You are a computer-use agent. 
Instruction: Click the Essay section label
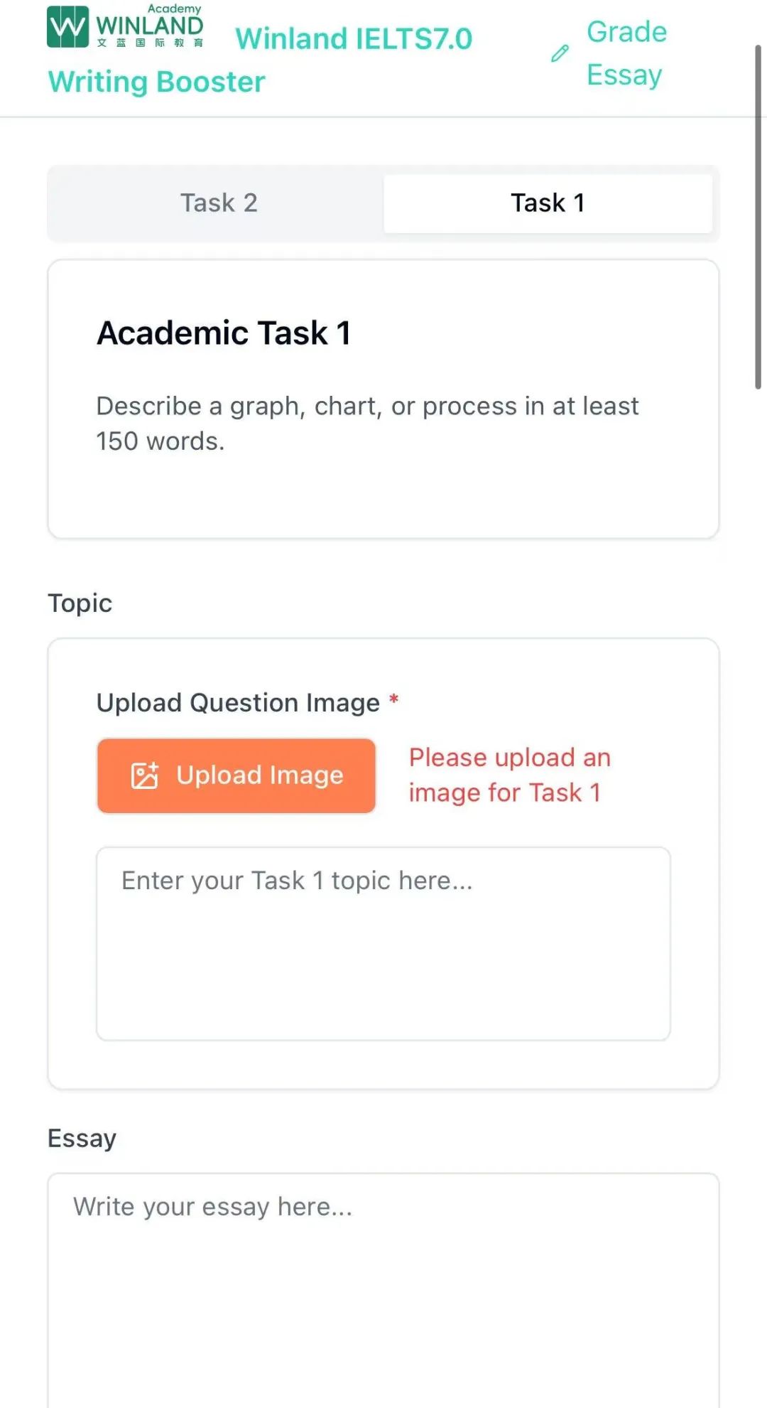pos(82,1139)
